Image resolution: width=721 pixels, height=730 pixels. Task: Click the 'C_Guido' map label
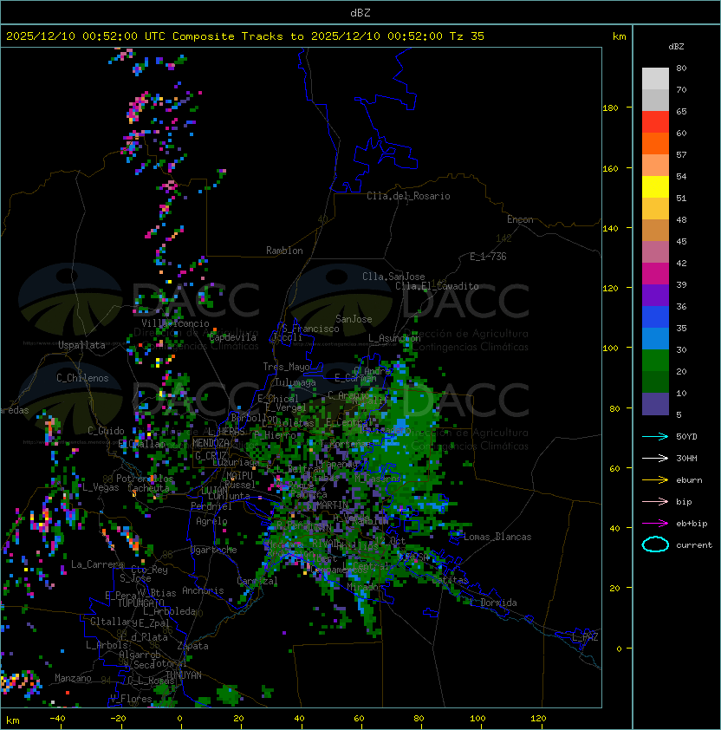(x=106, y=431)
